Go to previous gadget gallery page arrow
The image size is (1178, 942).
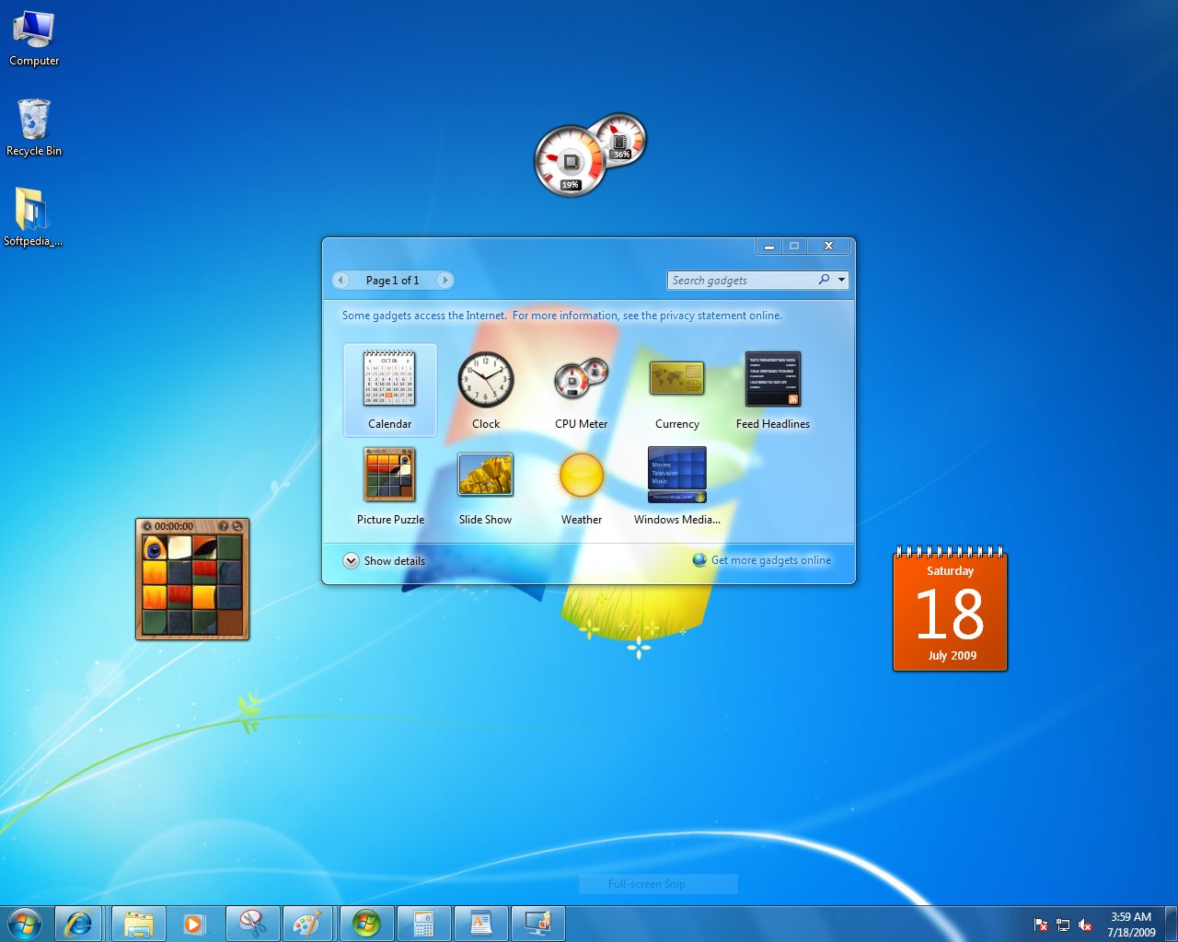pyautogui.click(x=341, y=280)
